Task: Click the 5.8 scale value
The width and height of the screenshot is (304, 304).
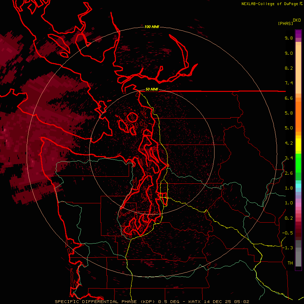Action: point(289,113)
